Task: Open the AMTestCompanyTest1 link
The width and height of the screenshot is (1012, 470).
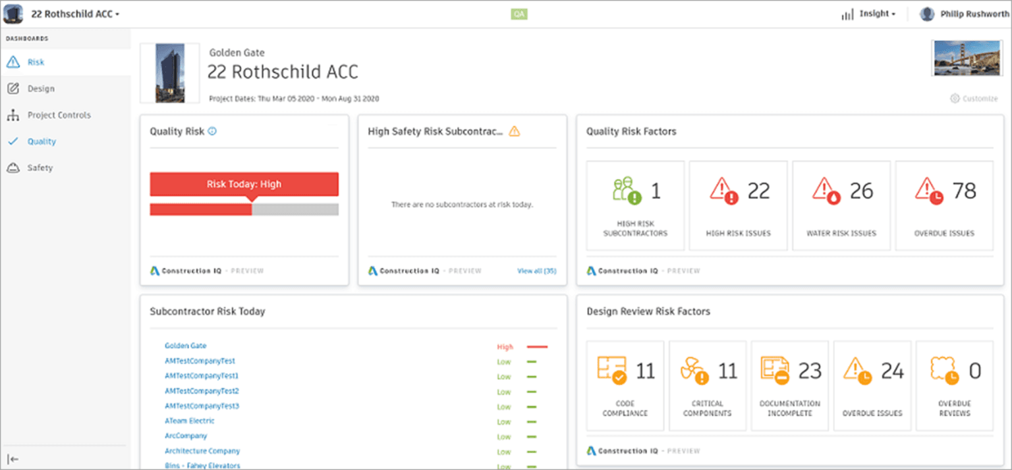Action: tap(202, 376)
